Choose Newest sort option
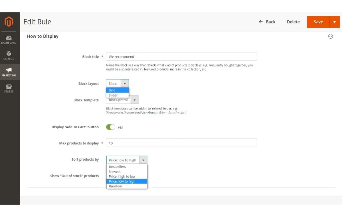The height and width of the screenshot is (217, 342). point(127,172)
